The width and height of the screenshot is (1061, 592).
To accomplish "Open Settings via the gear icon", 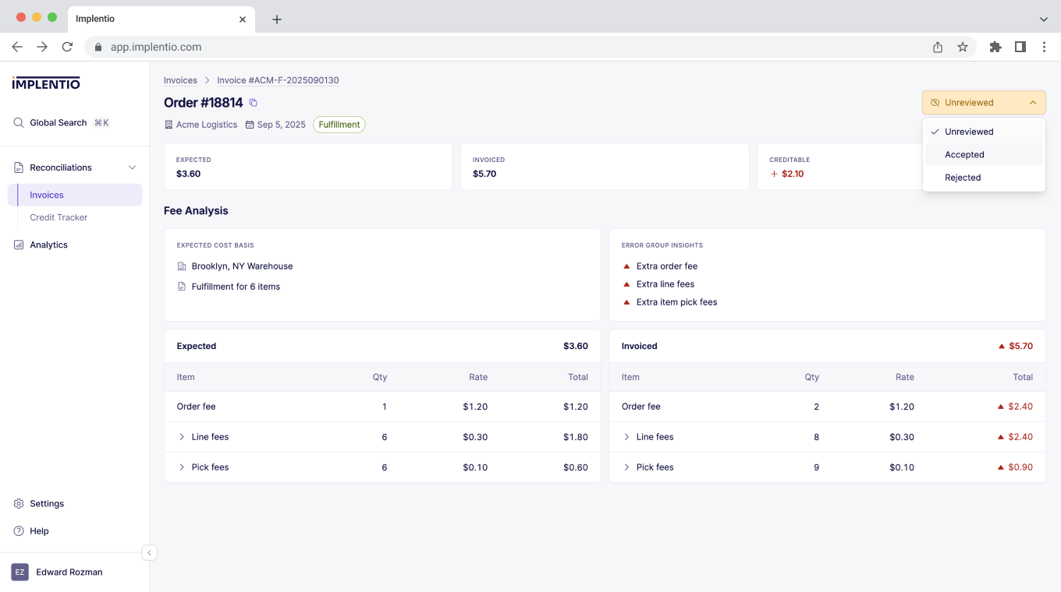I will point(18,503).
